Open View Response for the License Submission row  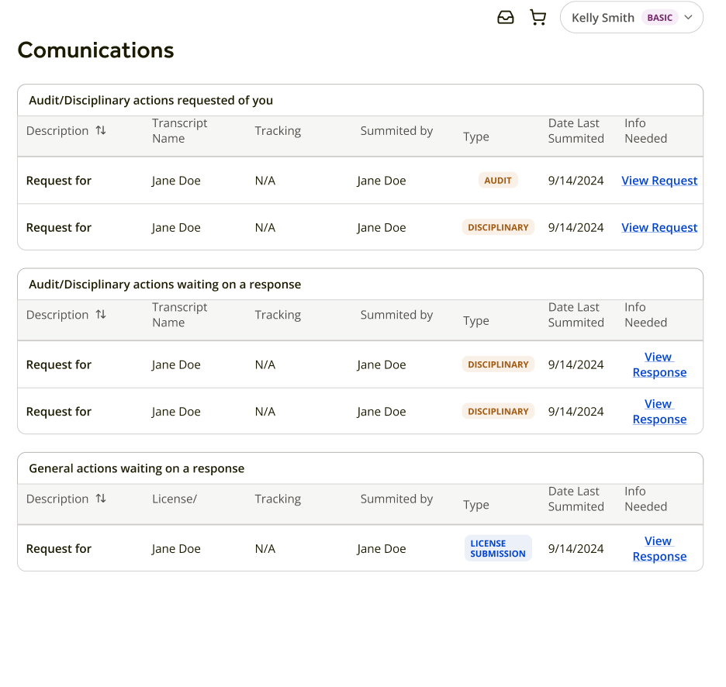click(x=659, y=549)
